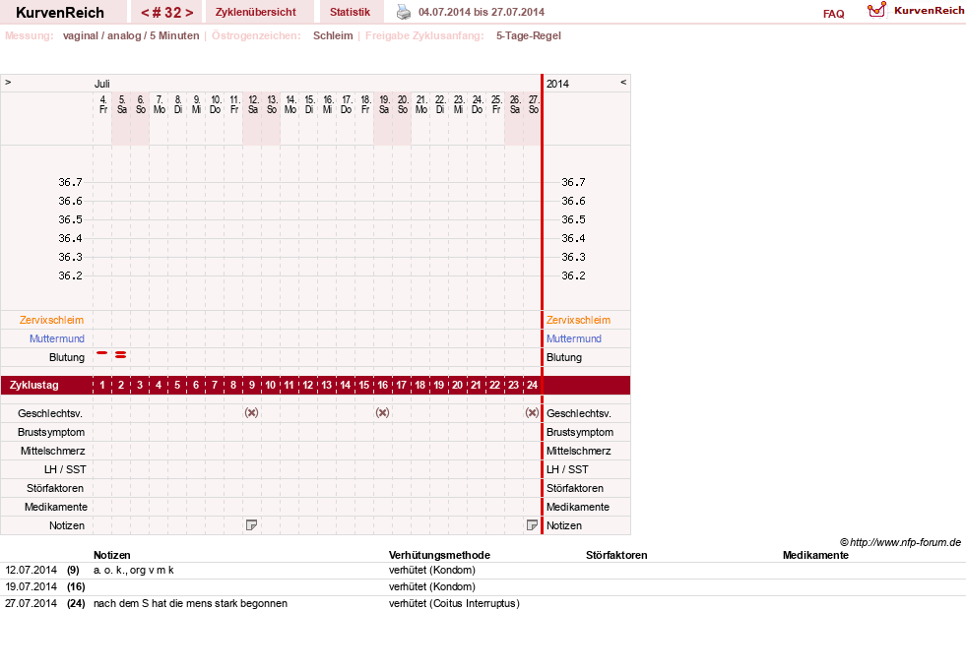
Task: Click the right 36.2 temperature axis label
Action: 573,275
